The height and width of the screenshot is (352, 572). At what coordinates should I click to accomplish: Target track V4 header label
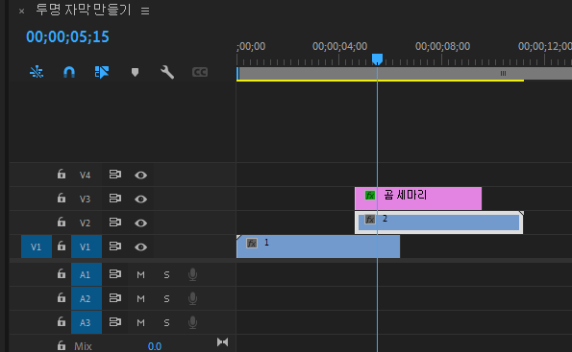(85, 176)
